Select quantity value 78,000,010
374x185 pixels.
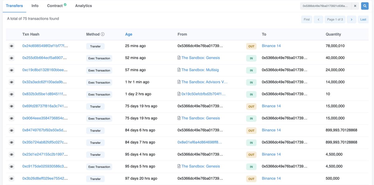click(x=336, y=46)
